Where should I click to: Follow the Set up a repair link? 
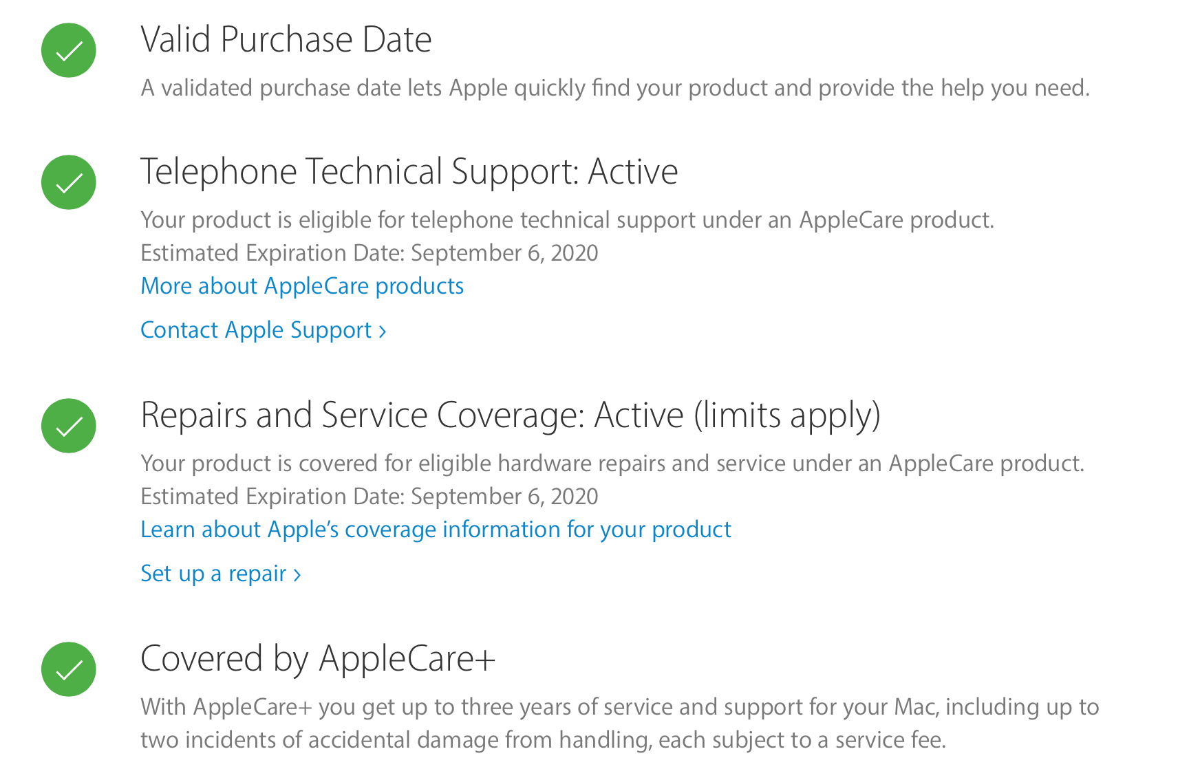(213, 574)
